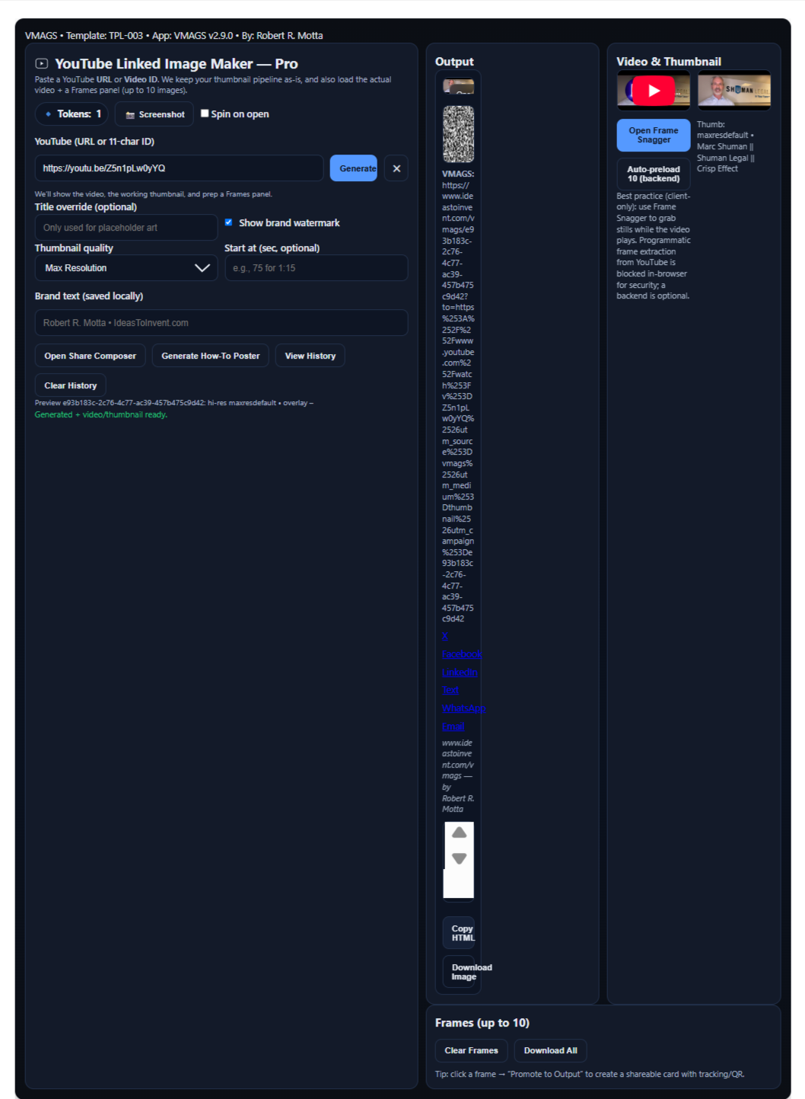Click the Copy HTML button
Image resolution: width=805 pixels, height=1099 pixels.
pos(459,933)
